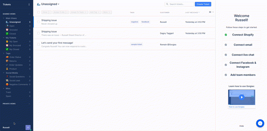
Task: Click the Negative Comments angry face icon
Action: pos(7,85)
